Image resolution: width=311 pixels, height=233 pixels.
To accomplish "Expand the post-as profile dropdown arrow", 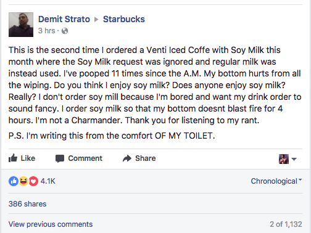I will (x=294, y=159).
